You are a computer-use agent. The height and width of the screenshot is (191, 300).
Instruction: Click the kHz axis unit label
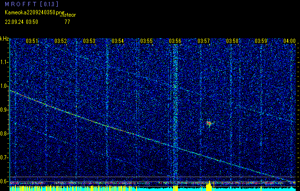[4, 39]
